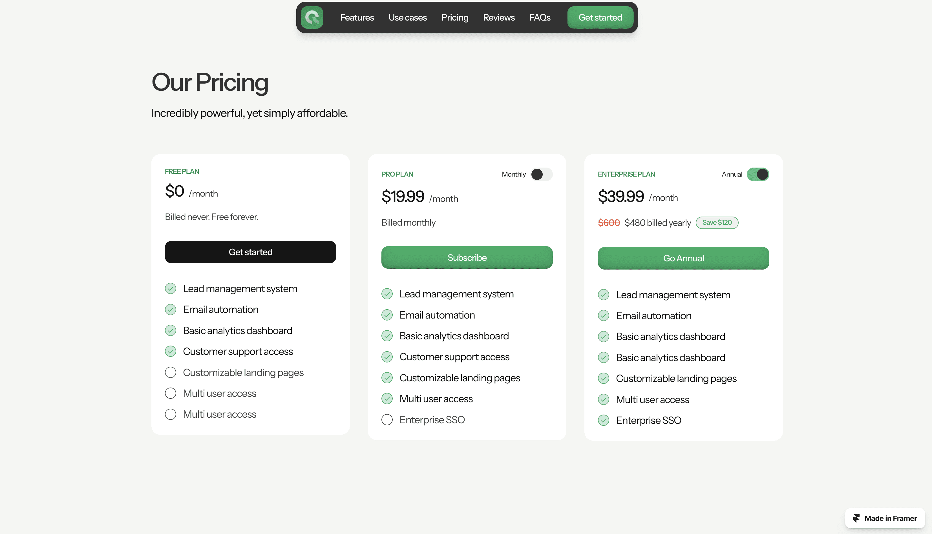Open the FAQs nav link
This screenshot has width=932, height=534.
(x=540, y=17)
